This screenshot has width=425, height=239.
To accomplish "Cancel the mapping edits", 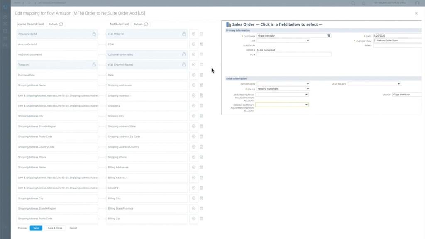I will point(73,228).
